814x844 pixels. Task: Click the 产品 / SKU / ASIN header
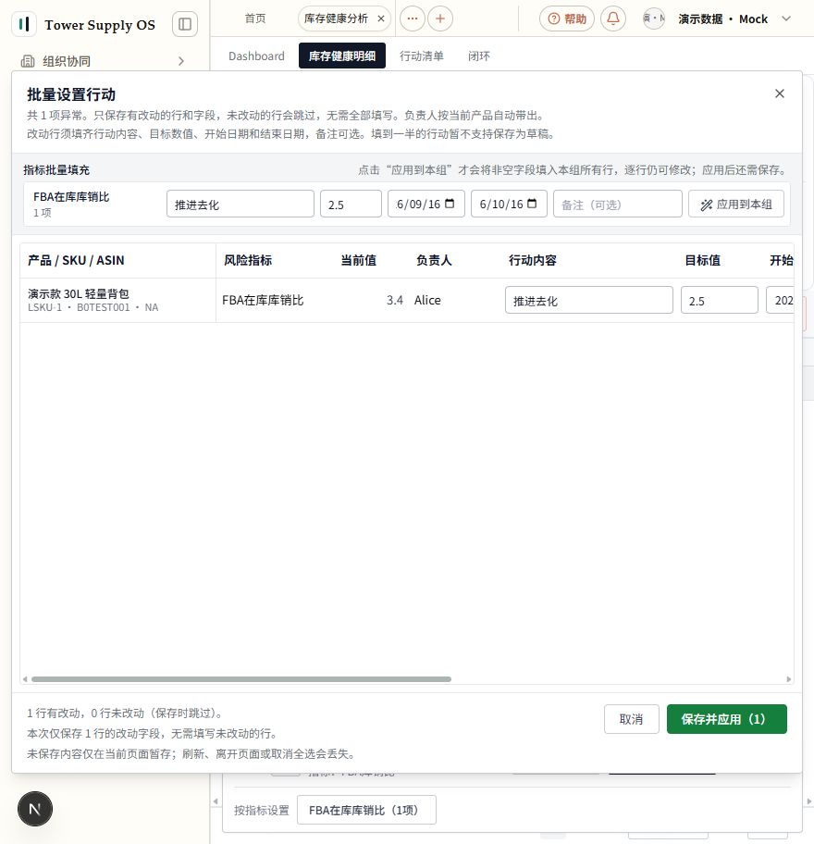(x=76, y=261)
